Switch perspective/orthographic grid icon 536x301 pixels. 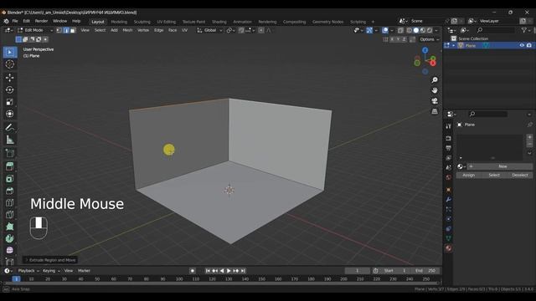(435, 111)
